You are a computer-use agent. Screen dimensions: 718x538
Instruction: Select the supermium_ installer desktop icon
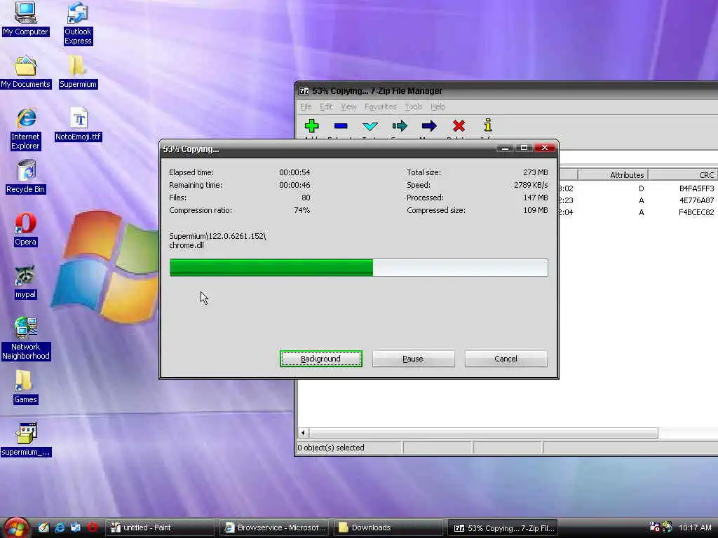(26, 440)
